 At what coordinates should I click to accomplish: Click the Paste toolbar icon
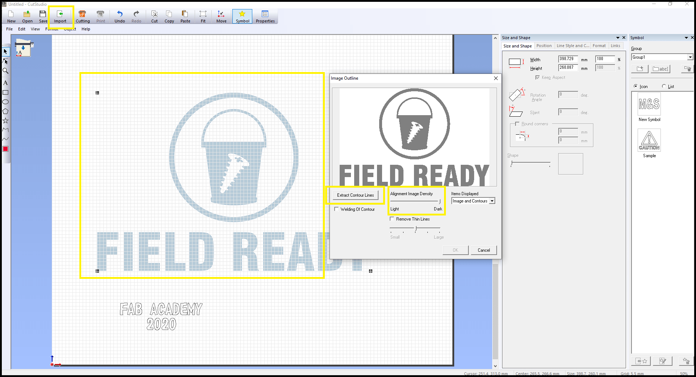click(x=185, y=16)
